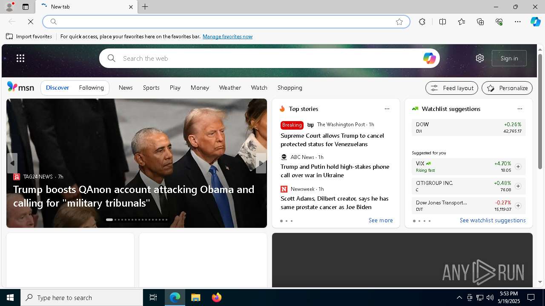
Task: Open page settings gear icon
Action: 480,58
